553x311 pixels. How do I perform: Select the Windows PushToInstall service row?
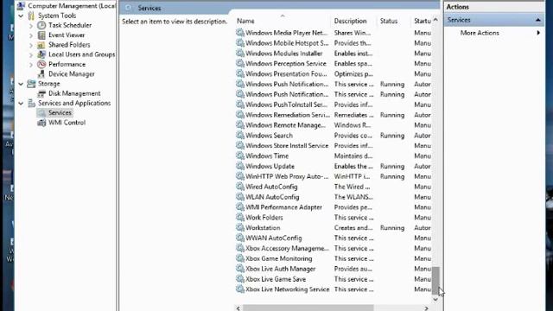pyautogui.click(x=334, y=105)
